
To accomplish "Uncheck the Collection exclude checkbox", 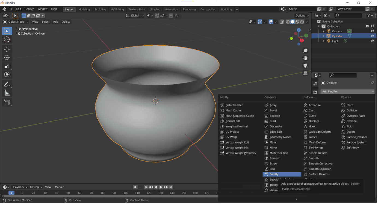I will (367, 26).
